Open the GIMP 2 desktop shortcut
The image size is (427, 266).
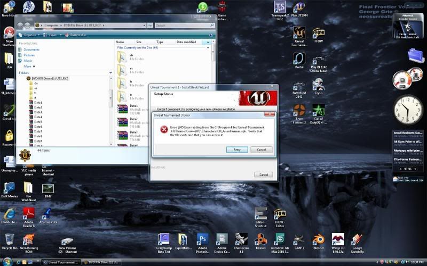(x=299, y=242)
